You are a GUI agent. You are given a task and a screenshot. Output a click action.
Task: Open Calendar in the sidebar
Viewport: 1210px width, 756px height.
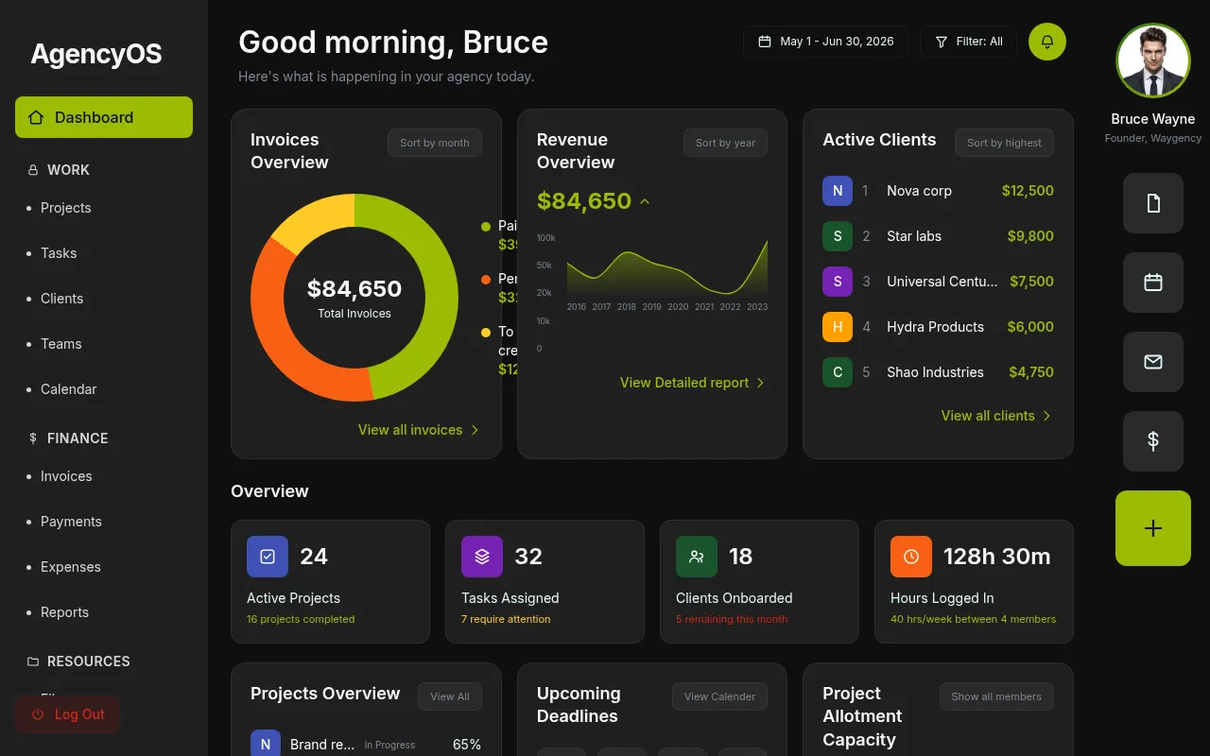pyautogui.click(x=69, y=389)
